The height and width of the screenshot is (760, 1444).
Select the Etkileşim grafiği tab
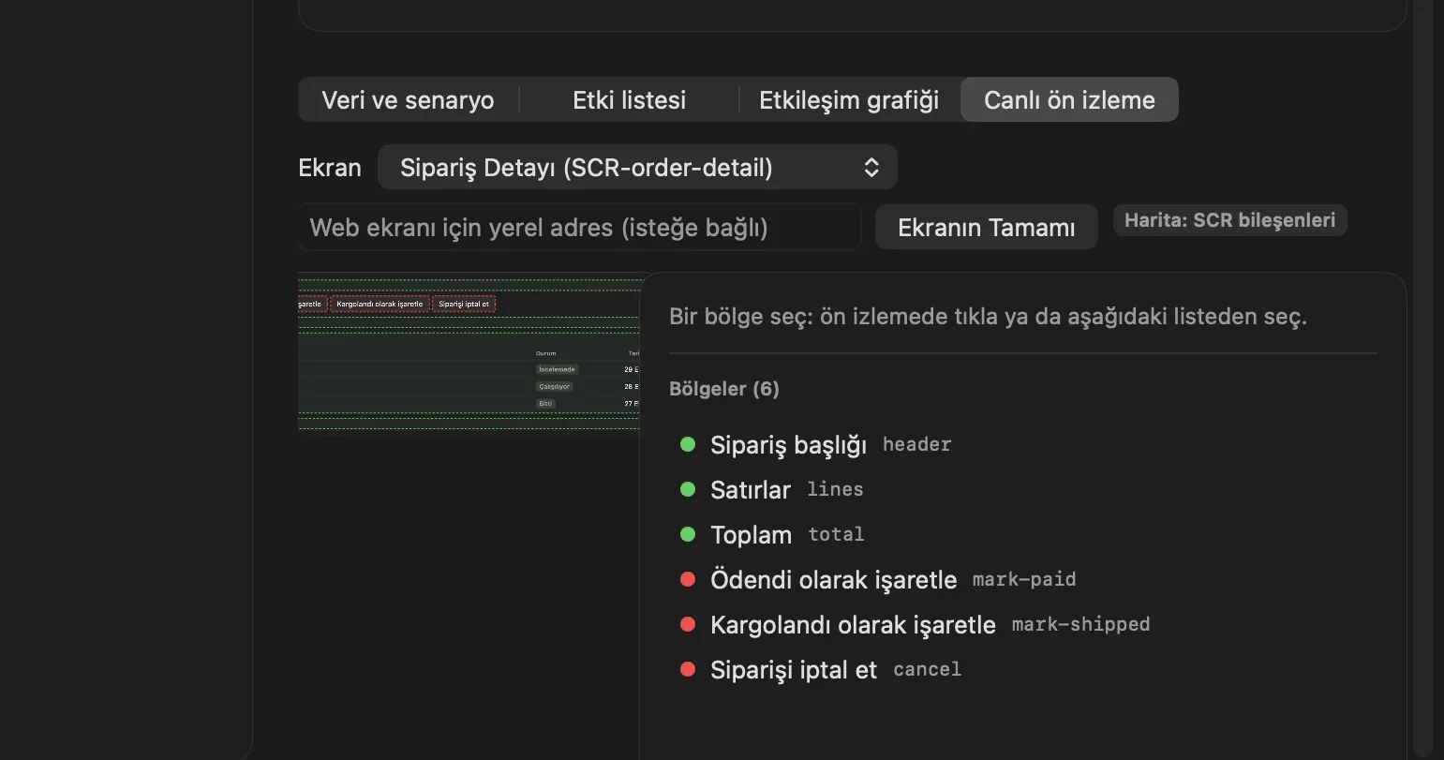[849, 100]
